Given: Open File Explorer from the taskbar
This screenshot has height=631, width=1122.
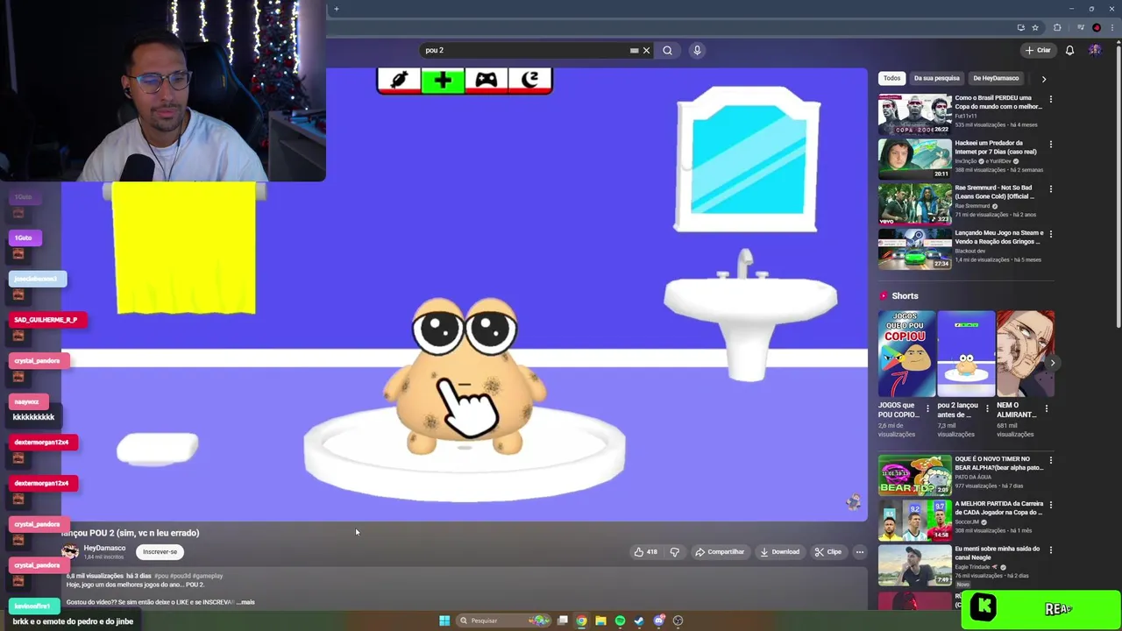Looking at the screenshot, I should point(600,620).
